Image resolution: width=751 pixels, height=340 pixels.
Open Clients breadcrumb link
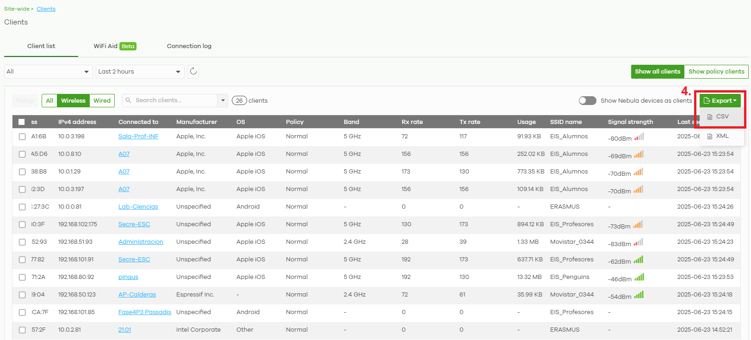coord(46,9)
